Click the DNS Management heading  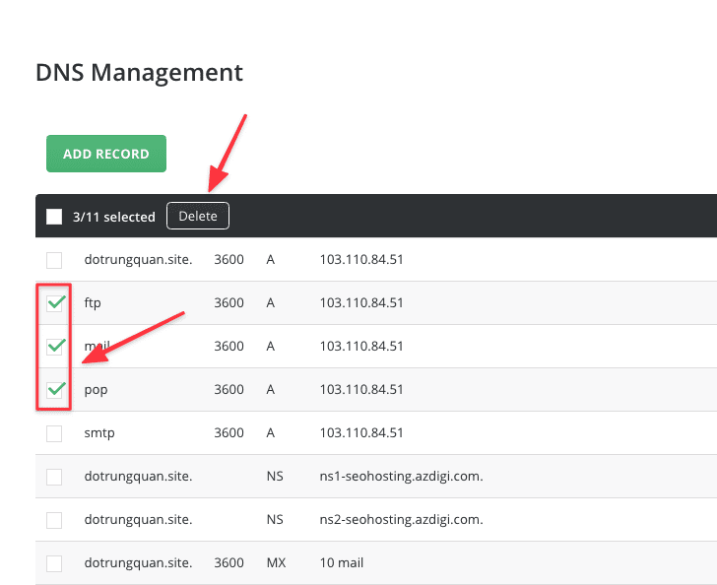coord(139,72)
